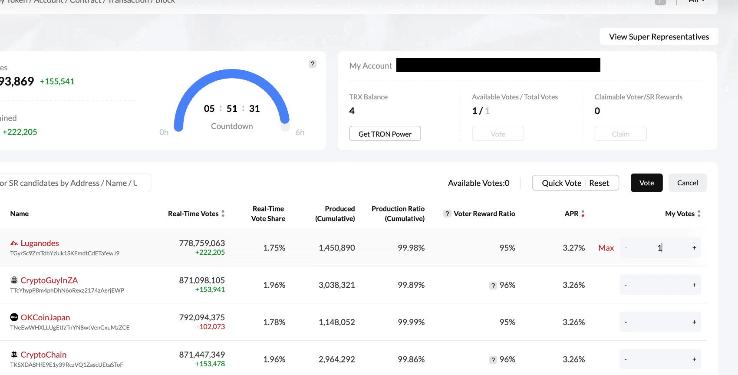Click address TKSXDA8HfE9E1y39RczVQ1ZascUEtaSToF
The image size is (738, 375).
tap(67, 365)
